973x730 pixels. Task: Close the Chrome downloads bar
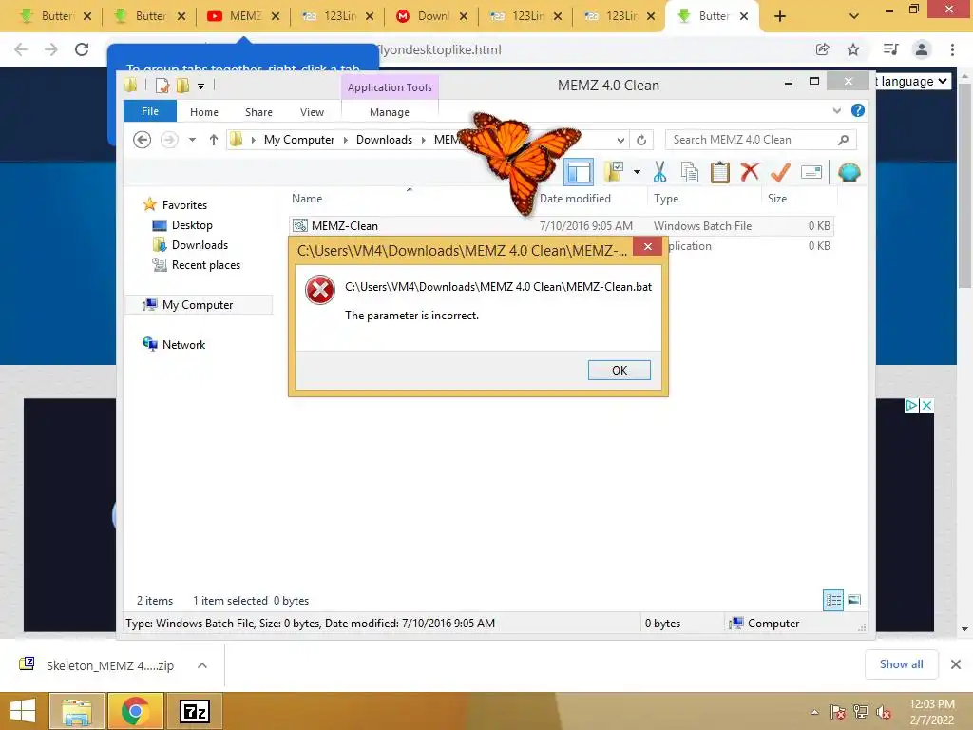click(956, 664)
